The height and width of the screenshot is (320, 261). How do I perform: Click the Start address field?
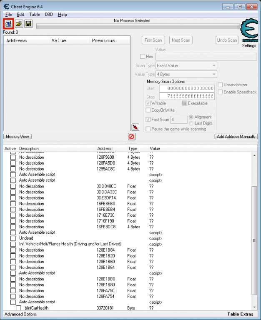tap(187, 88)
